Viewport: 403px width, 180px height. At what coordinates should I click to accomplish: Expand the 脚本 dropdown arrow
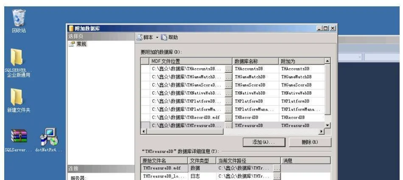[157, 37]
